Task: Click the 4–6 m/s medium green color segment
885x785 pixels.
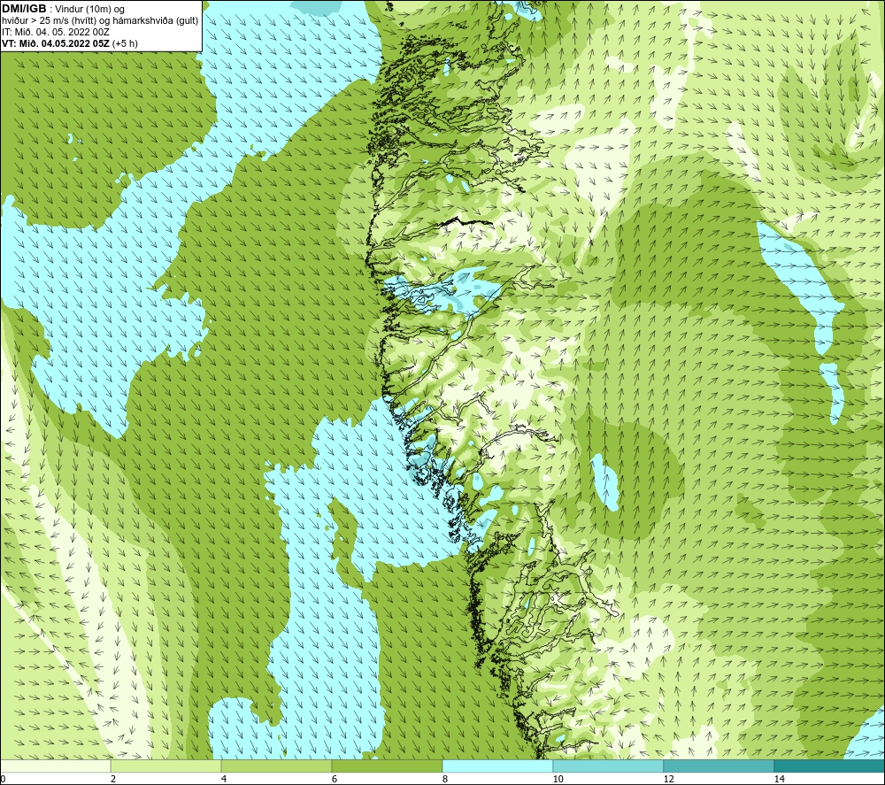Action: pyautogui.click(x=276, y=766)
